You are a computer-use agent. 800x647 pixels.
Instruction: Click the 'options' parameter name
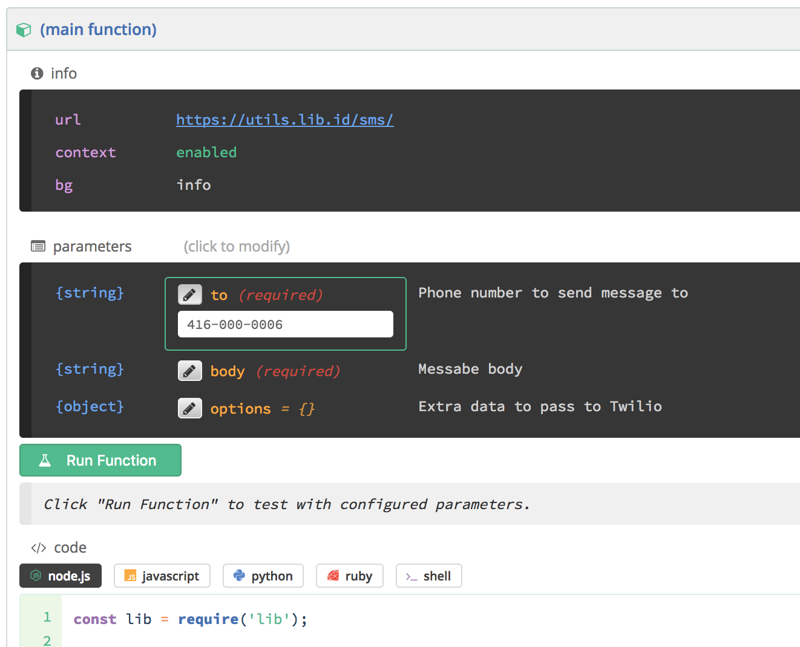click(x=240, y=409)
